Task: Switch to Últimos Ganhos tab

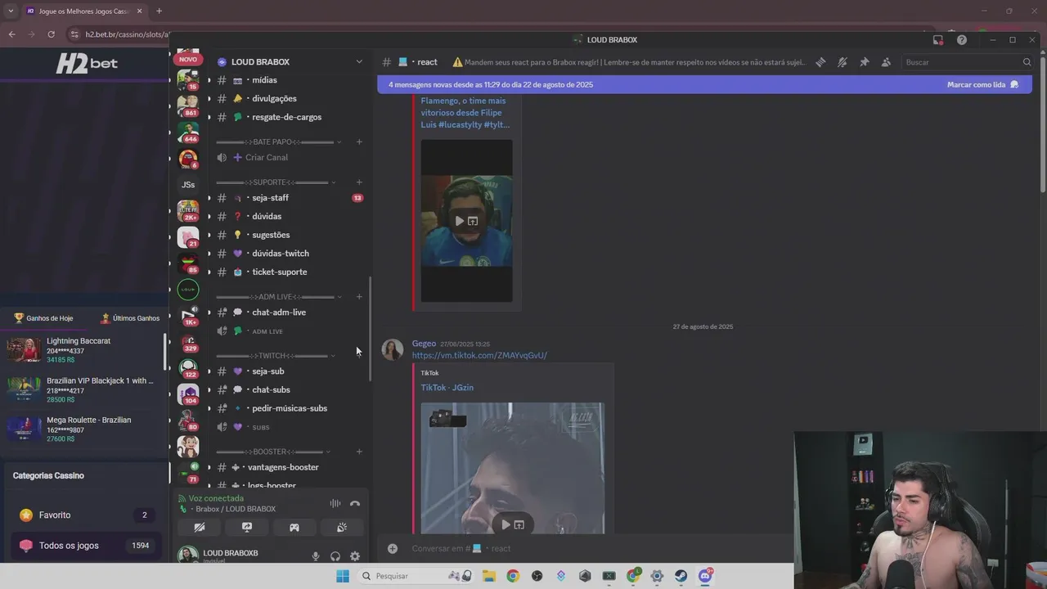Action: (x=130, y=318)
